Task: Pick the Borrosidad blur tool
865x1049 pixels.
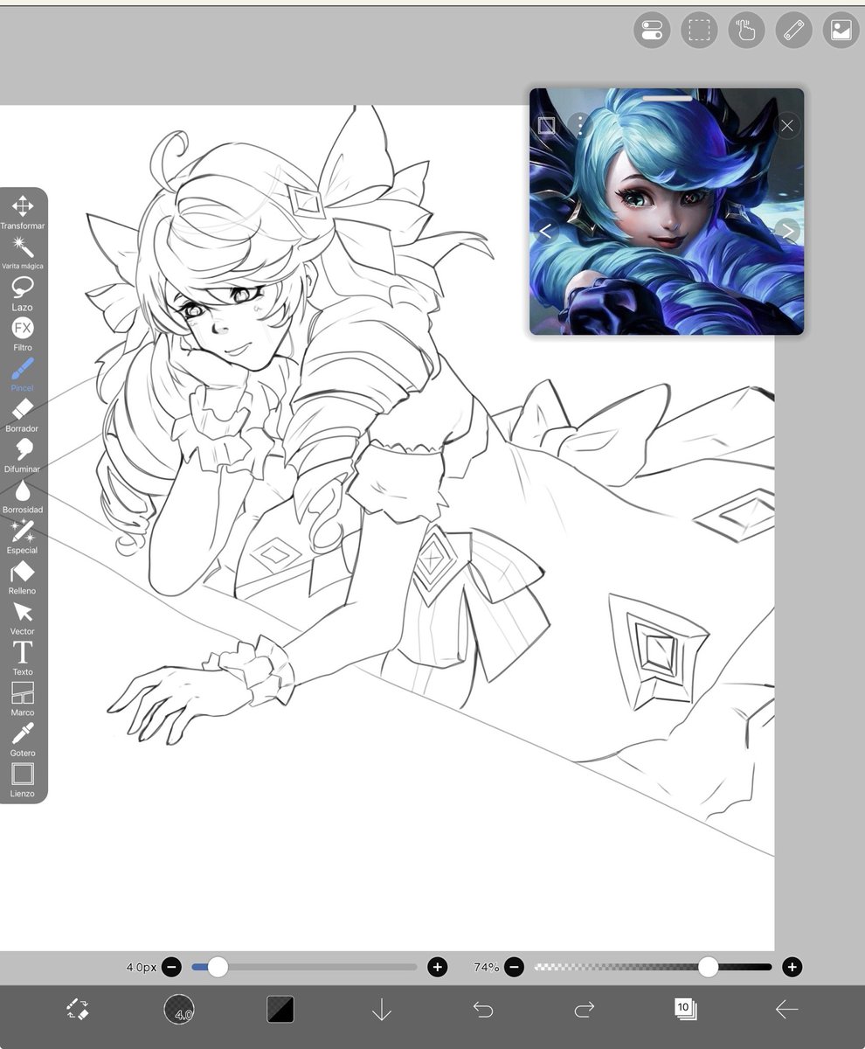Action: pyautogui.click(x=23, y=496)
